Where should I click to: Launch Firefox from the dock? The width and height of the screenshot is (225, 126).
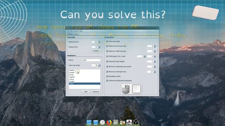(x=109, y=122)
